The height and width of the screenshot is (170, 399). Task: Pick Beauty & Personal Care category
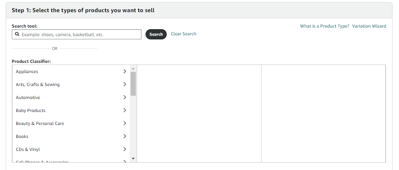pyautogui.click(x=40, y=123)
